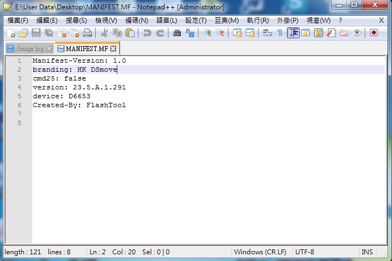Print the document with the printer icon
The width and height of the screenshot is (392, 261).
(87, 33)
